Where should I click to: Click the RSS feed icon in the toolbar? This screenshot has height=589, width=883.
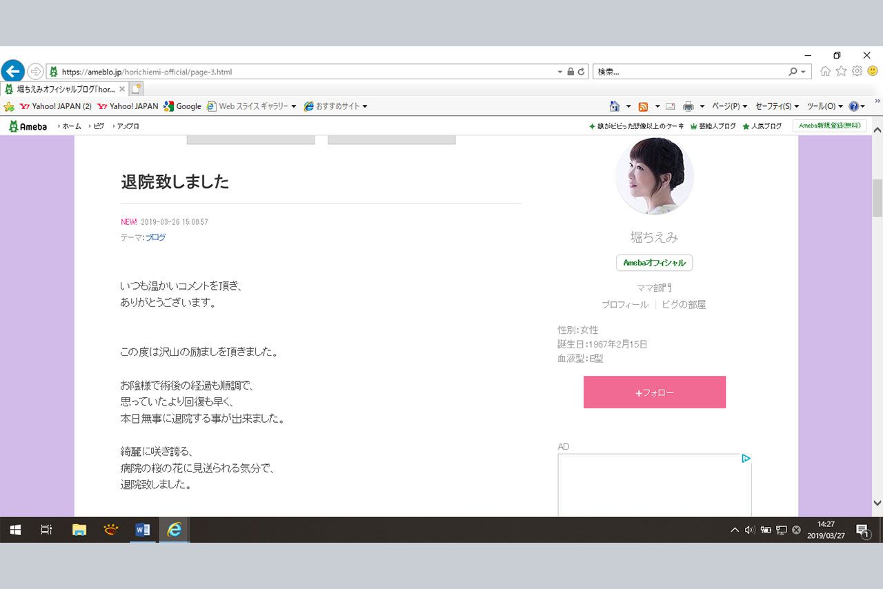coord(644,105)
